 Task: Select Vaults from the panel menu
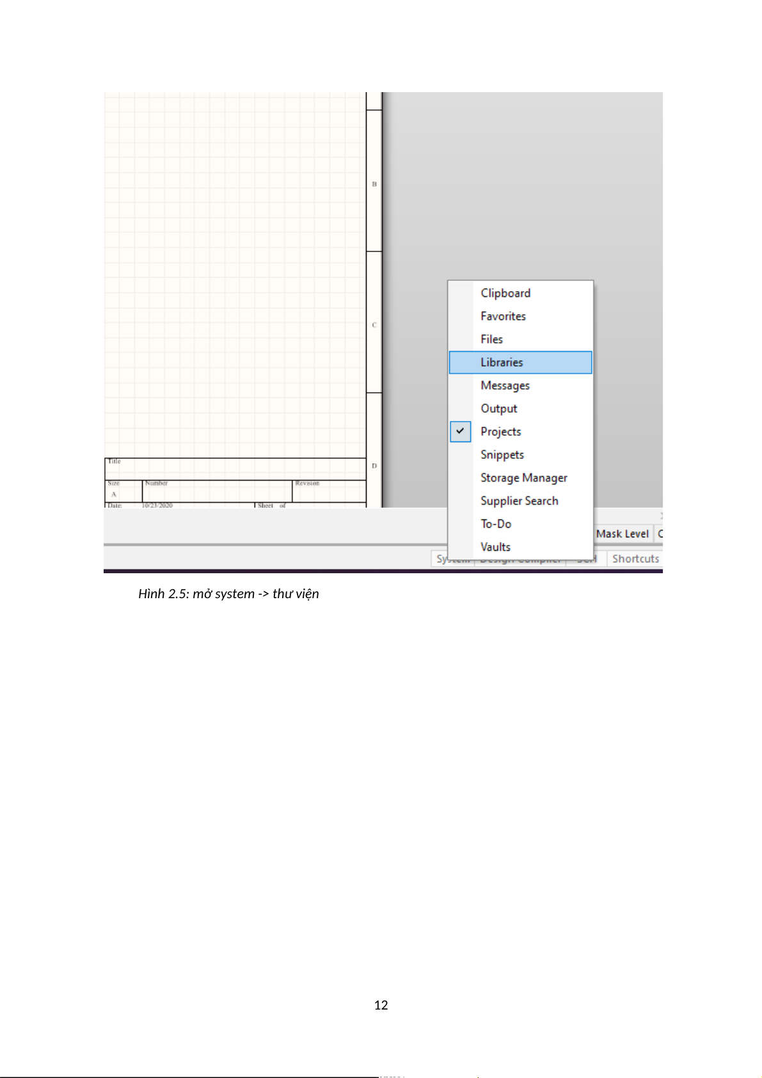495,546
